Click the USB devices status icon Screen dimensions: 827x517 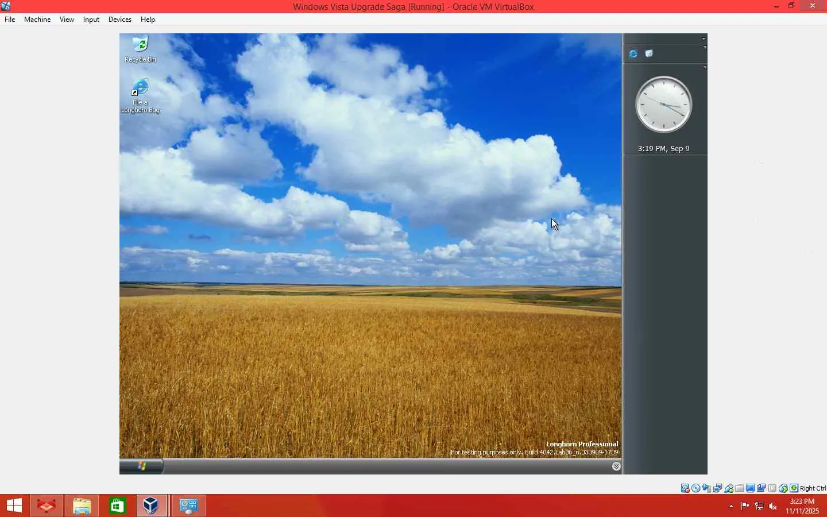(x=729, y=488)
